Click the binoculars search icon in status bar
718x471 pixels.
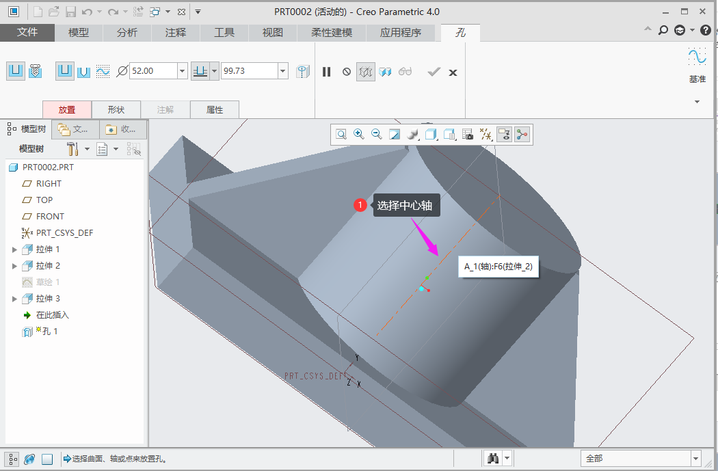pyautogui.click(x=492, y=459)
